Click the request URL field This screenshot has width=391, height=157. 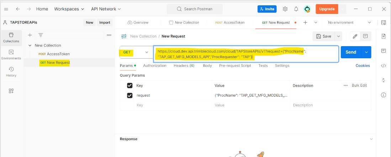(246, 54)
